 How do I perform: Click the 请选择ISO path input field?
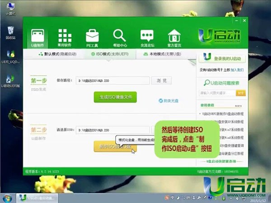(112, 130)
